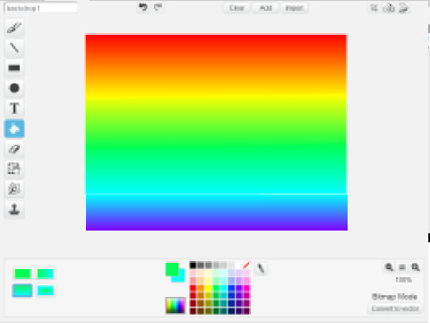Select the Stamp duplicate tool
Image resolution: width=430 pixels, height=323 pixels.
14,209
